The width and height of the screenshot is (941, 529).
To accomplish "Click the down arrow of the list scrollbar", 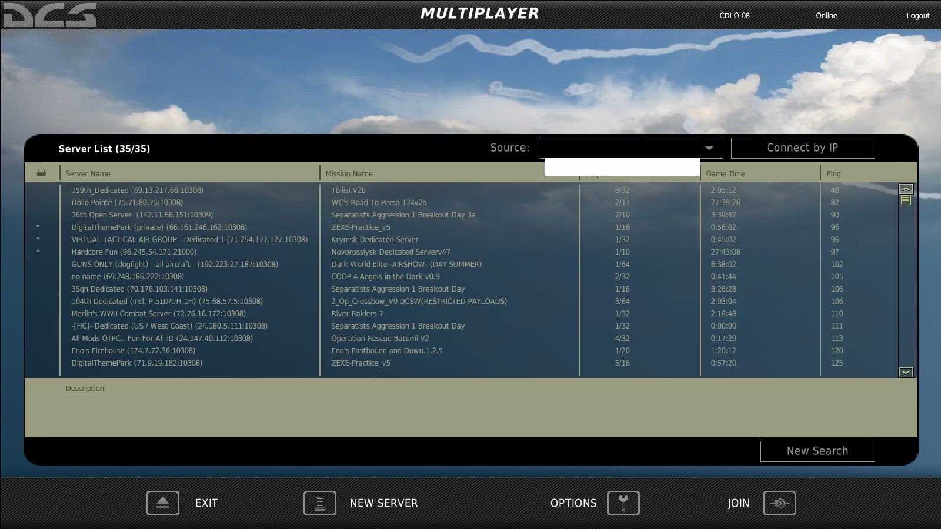I will 906,372.
